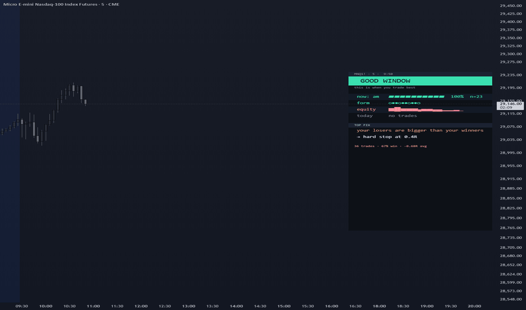Click the 28,548.00 price axis label
Screen dimensions: 526x310
click(511, 299)
